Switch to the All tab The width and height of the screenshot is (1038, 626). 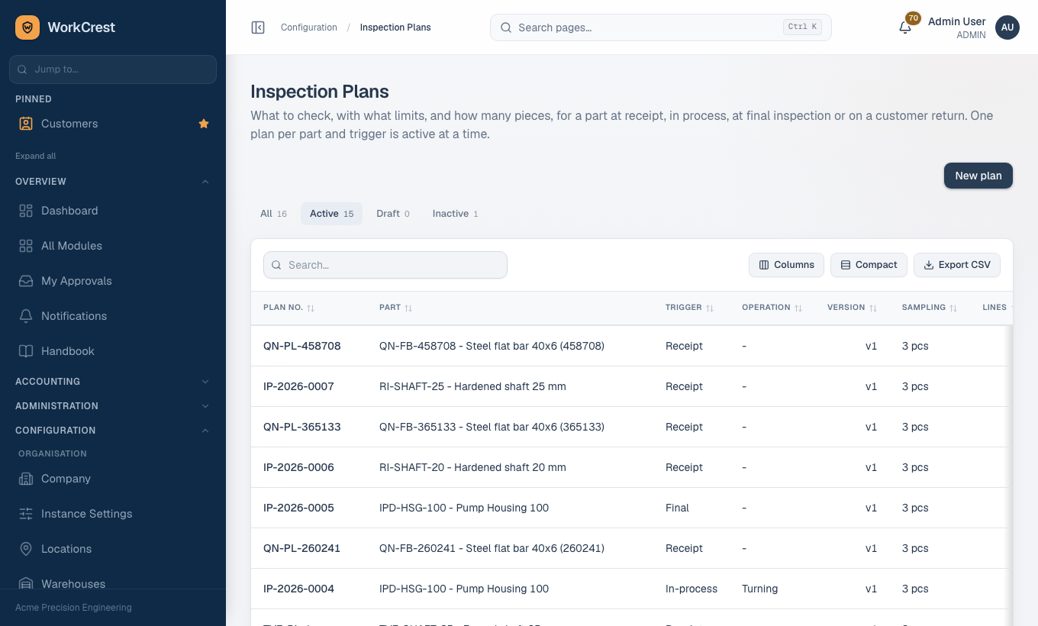click(x=273, y=214)
